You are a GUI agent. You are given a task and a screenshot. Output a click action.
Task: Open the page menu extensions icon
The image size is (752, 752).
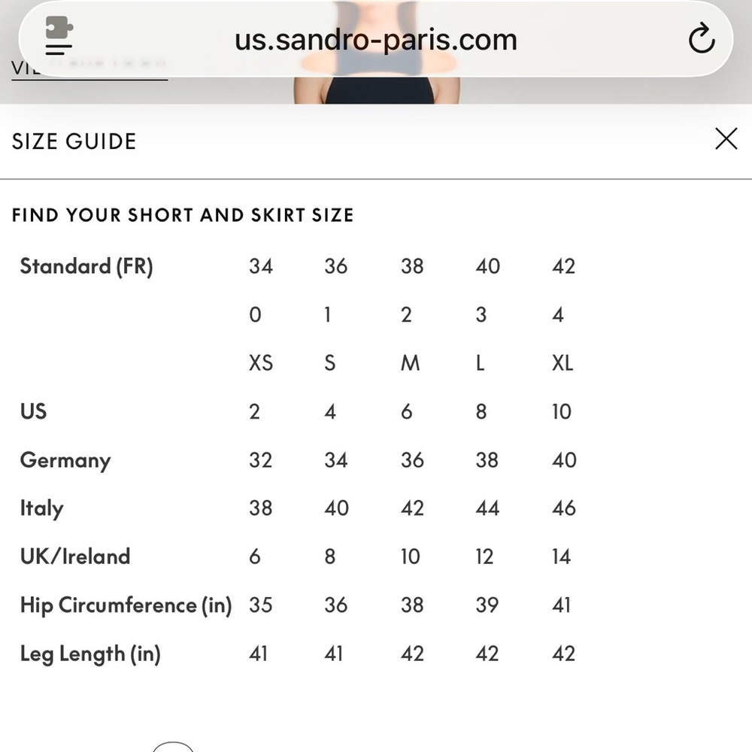click(x=59, y=38)
